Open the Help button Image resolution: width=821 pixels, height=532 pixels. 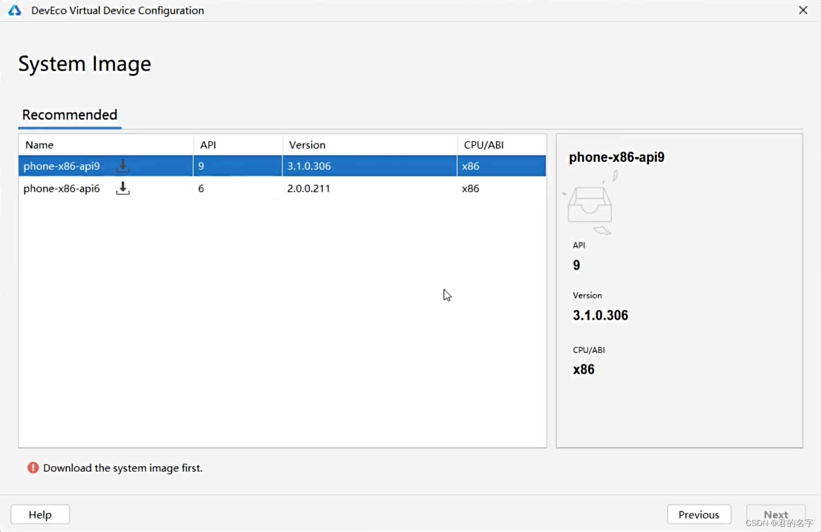coord(40,514)
